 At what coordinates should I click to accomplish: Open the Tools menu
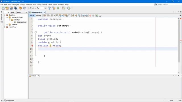[x=55, y=5]
